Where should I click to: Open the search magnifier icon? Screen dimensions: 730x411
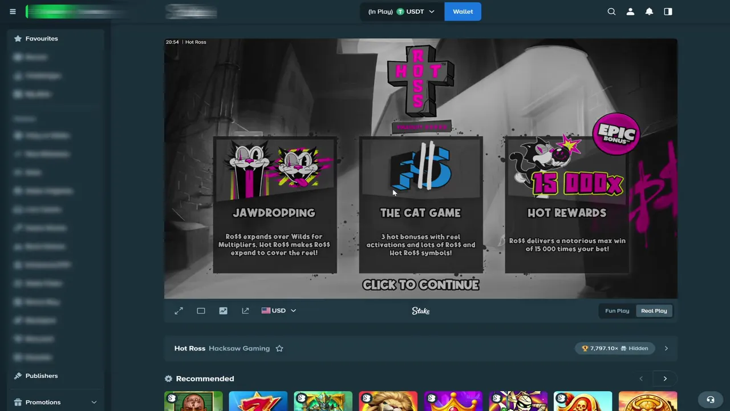(611, 11)
